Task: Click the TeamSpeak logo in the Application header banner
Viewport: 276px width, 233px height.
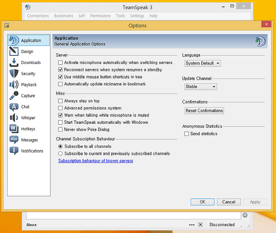Action: [261, 41]
